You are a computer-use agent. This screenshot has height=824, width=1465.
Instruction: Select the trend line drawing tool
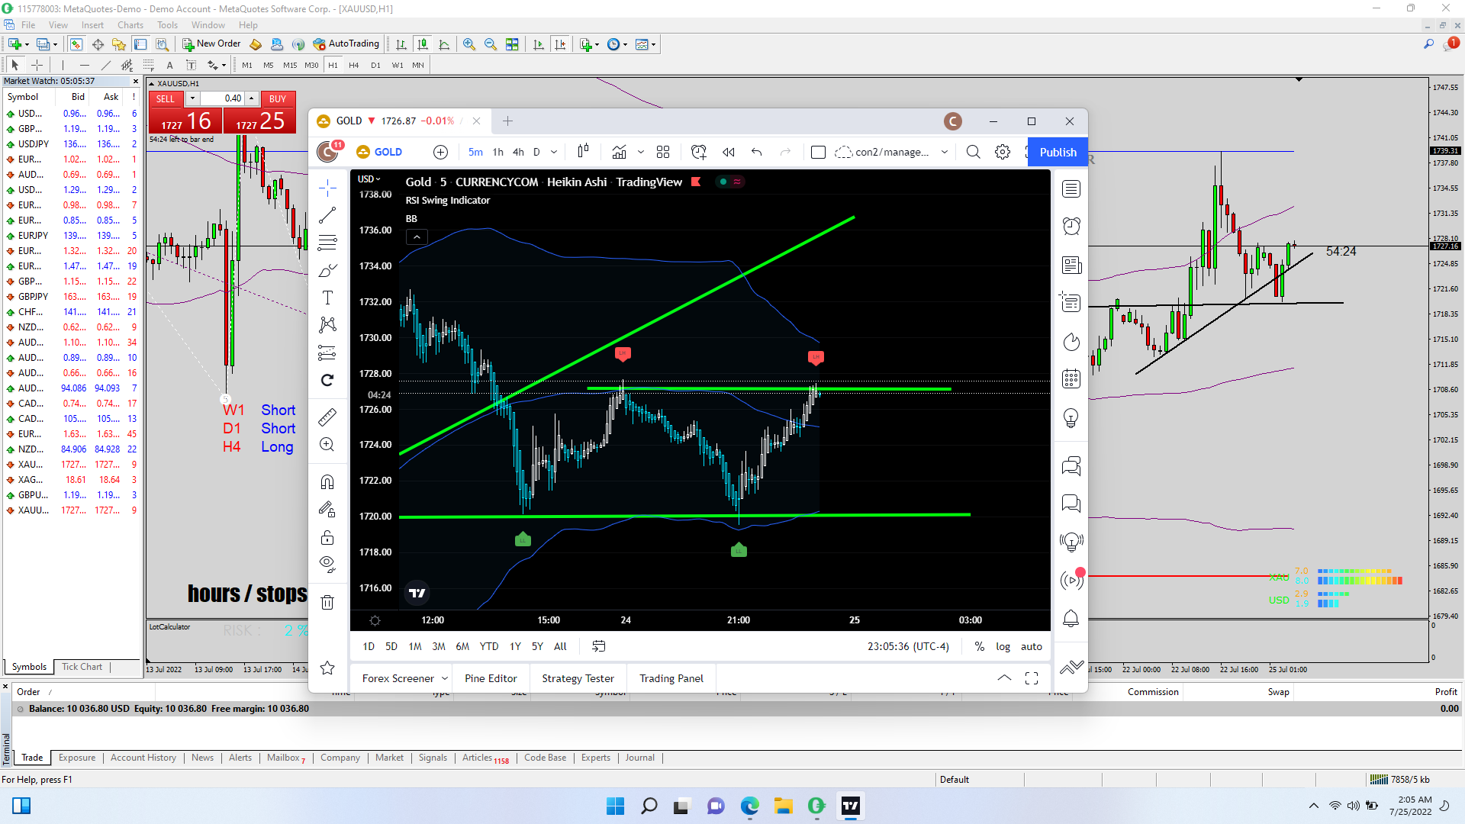(x=327, y=216)
